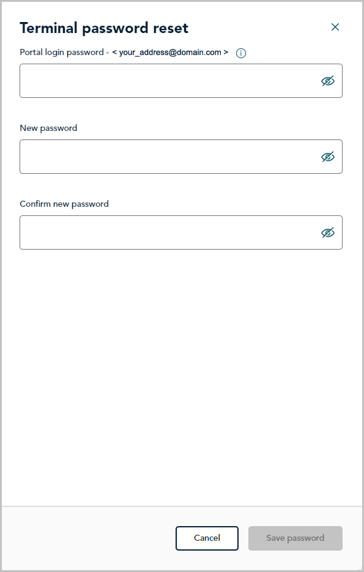Show the Portal login password characters
Image resolution: width=364 pixels, height=572 pixels.
pos(327,81)
